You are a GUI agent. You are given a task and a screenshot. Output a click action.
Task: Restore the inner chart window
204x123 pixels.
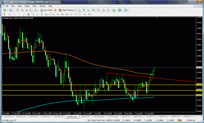[198, 6]
